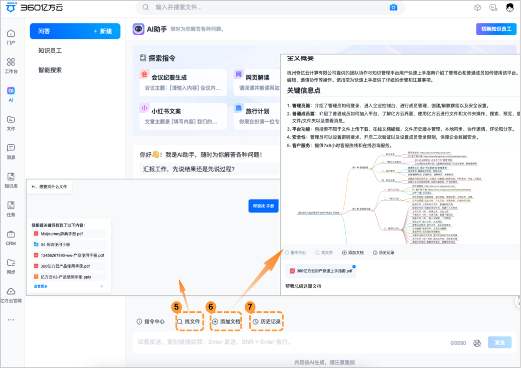
Task: Open the user avatar menu
Action: pos(510,7)
